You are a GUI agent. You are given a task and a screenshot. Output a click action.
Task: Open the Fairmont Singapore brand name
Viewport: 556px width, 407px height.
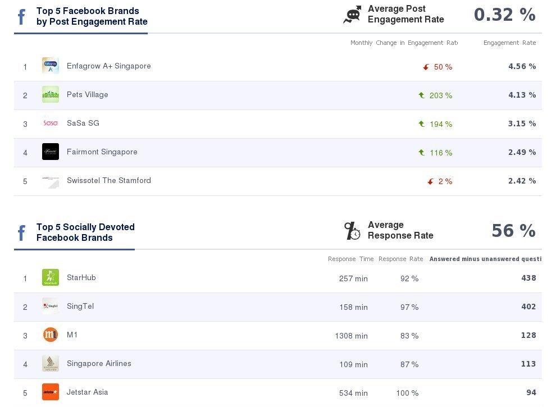tap(102, 152)
